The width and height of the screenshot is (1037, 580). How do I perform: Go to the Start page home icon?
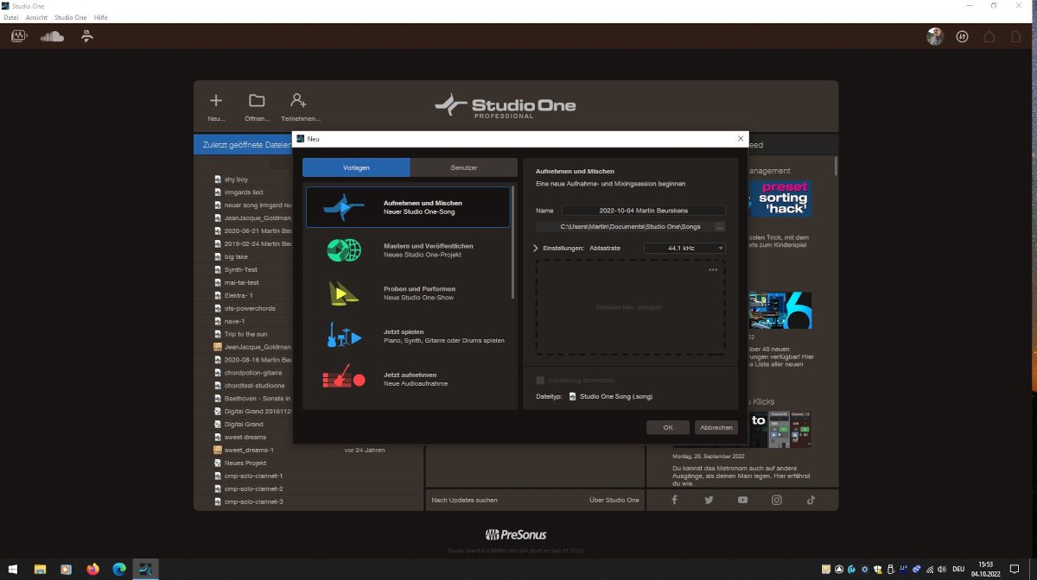(x=989, y=36)
